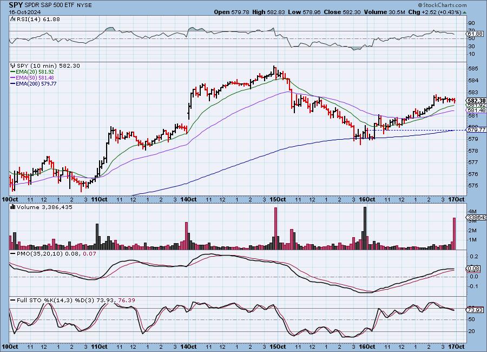The image size is (487, 352).
Task: Click the 1M volume axis label
Action: (473, 240)
